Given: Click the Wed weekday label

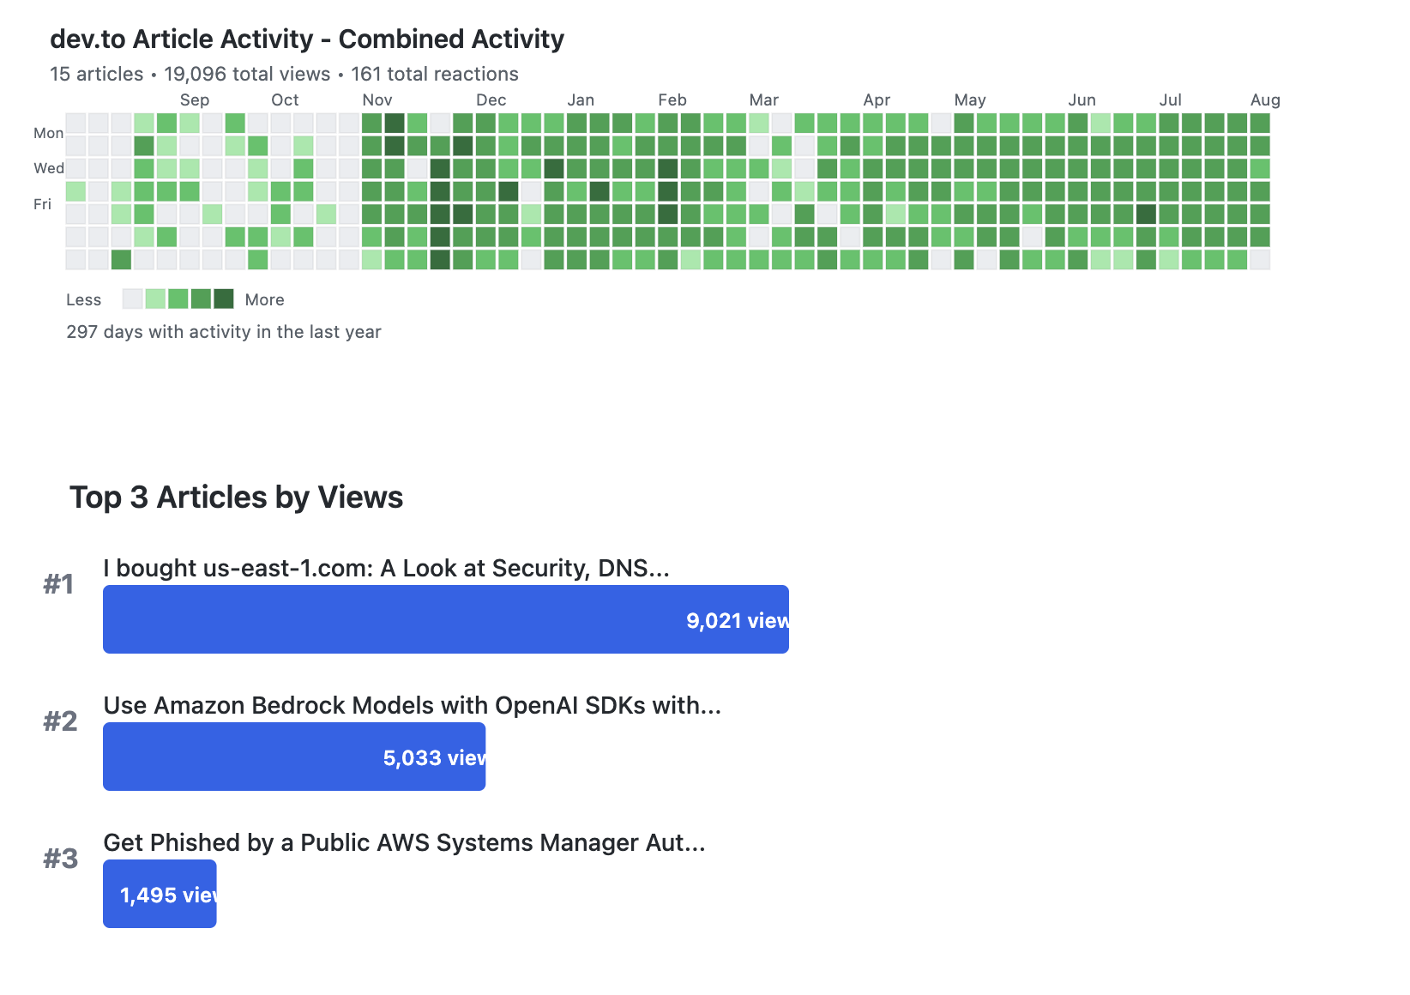Looking at the screenshot, I should pos(48,168).
